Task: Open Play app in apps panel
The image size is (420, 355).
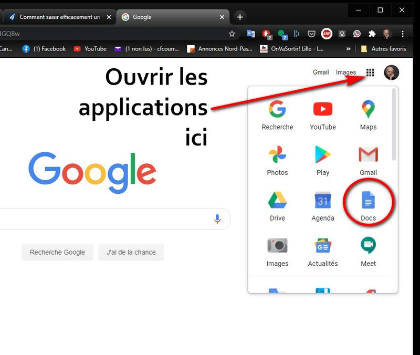Action: pos(323,161)
